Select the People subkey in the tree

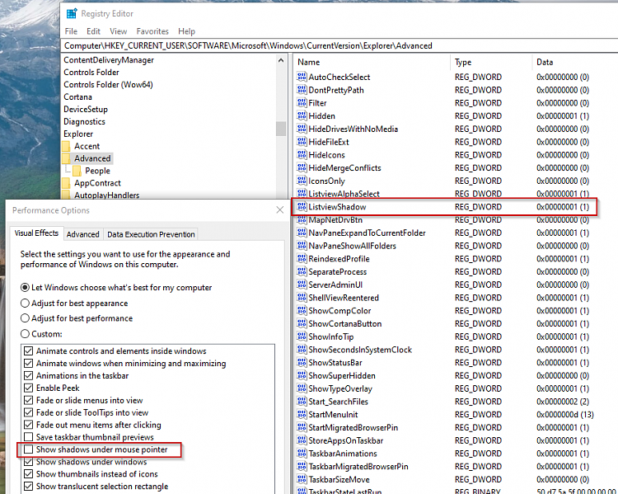coord(97,171)
